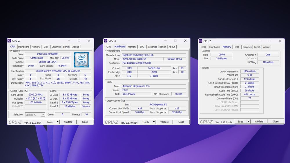The image size is (290, 163).
Task: Select Graphics tab in the right Memory window
Action: point(247,47)
